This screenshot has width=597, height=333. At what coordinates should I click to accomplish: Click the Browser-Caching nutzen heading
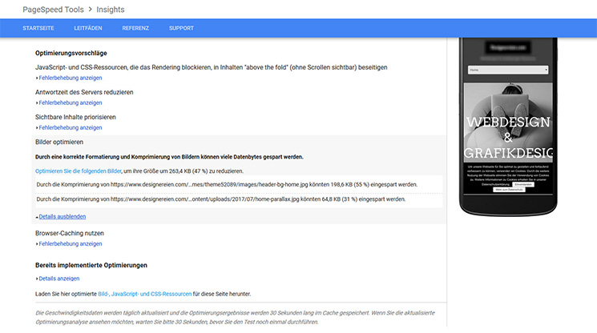click(x=69, y=233)
